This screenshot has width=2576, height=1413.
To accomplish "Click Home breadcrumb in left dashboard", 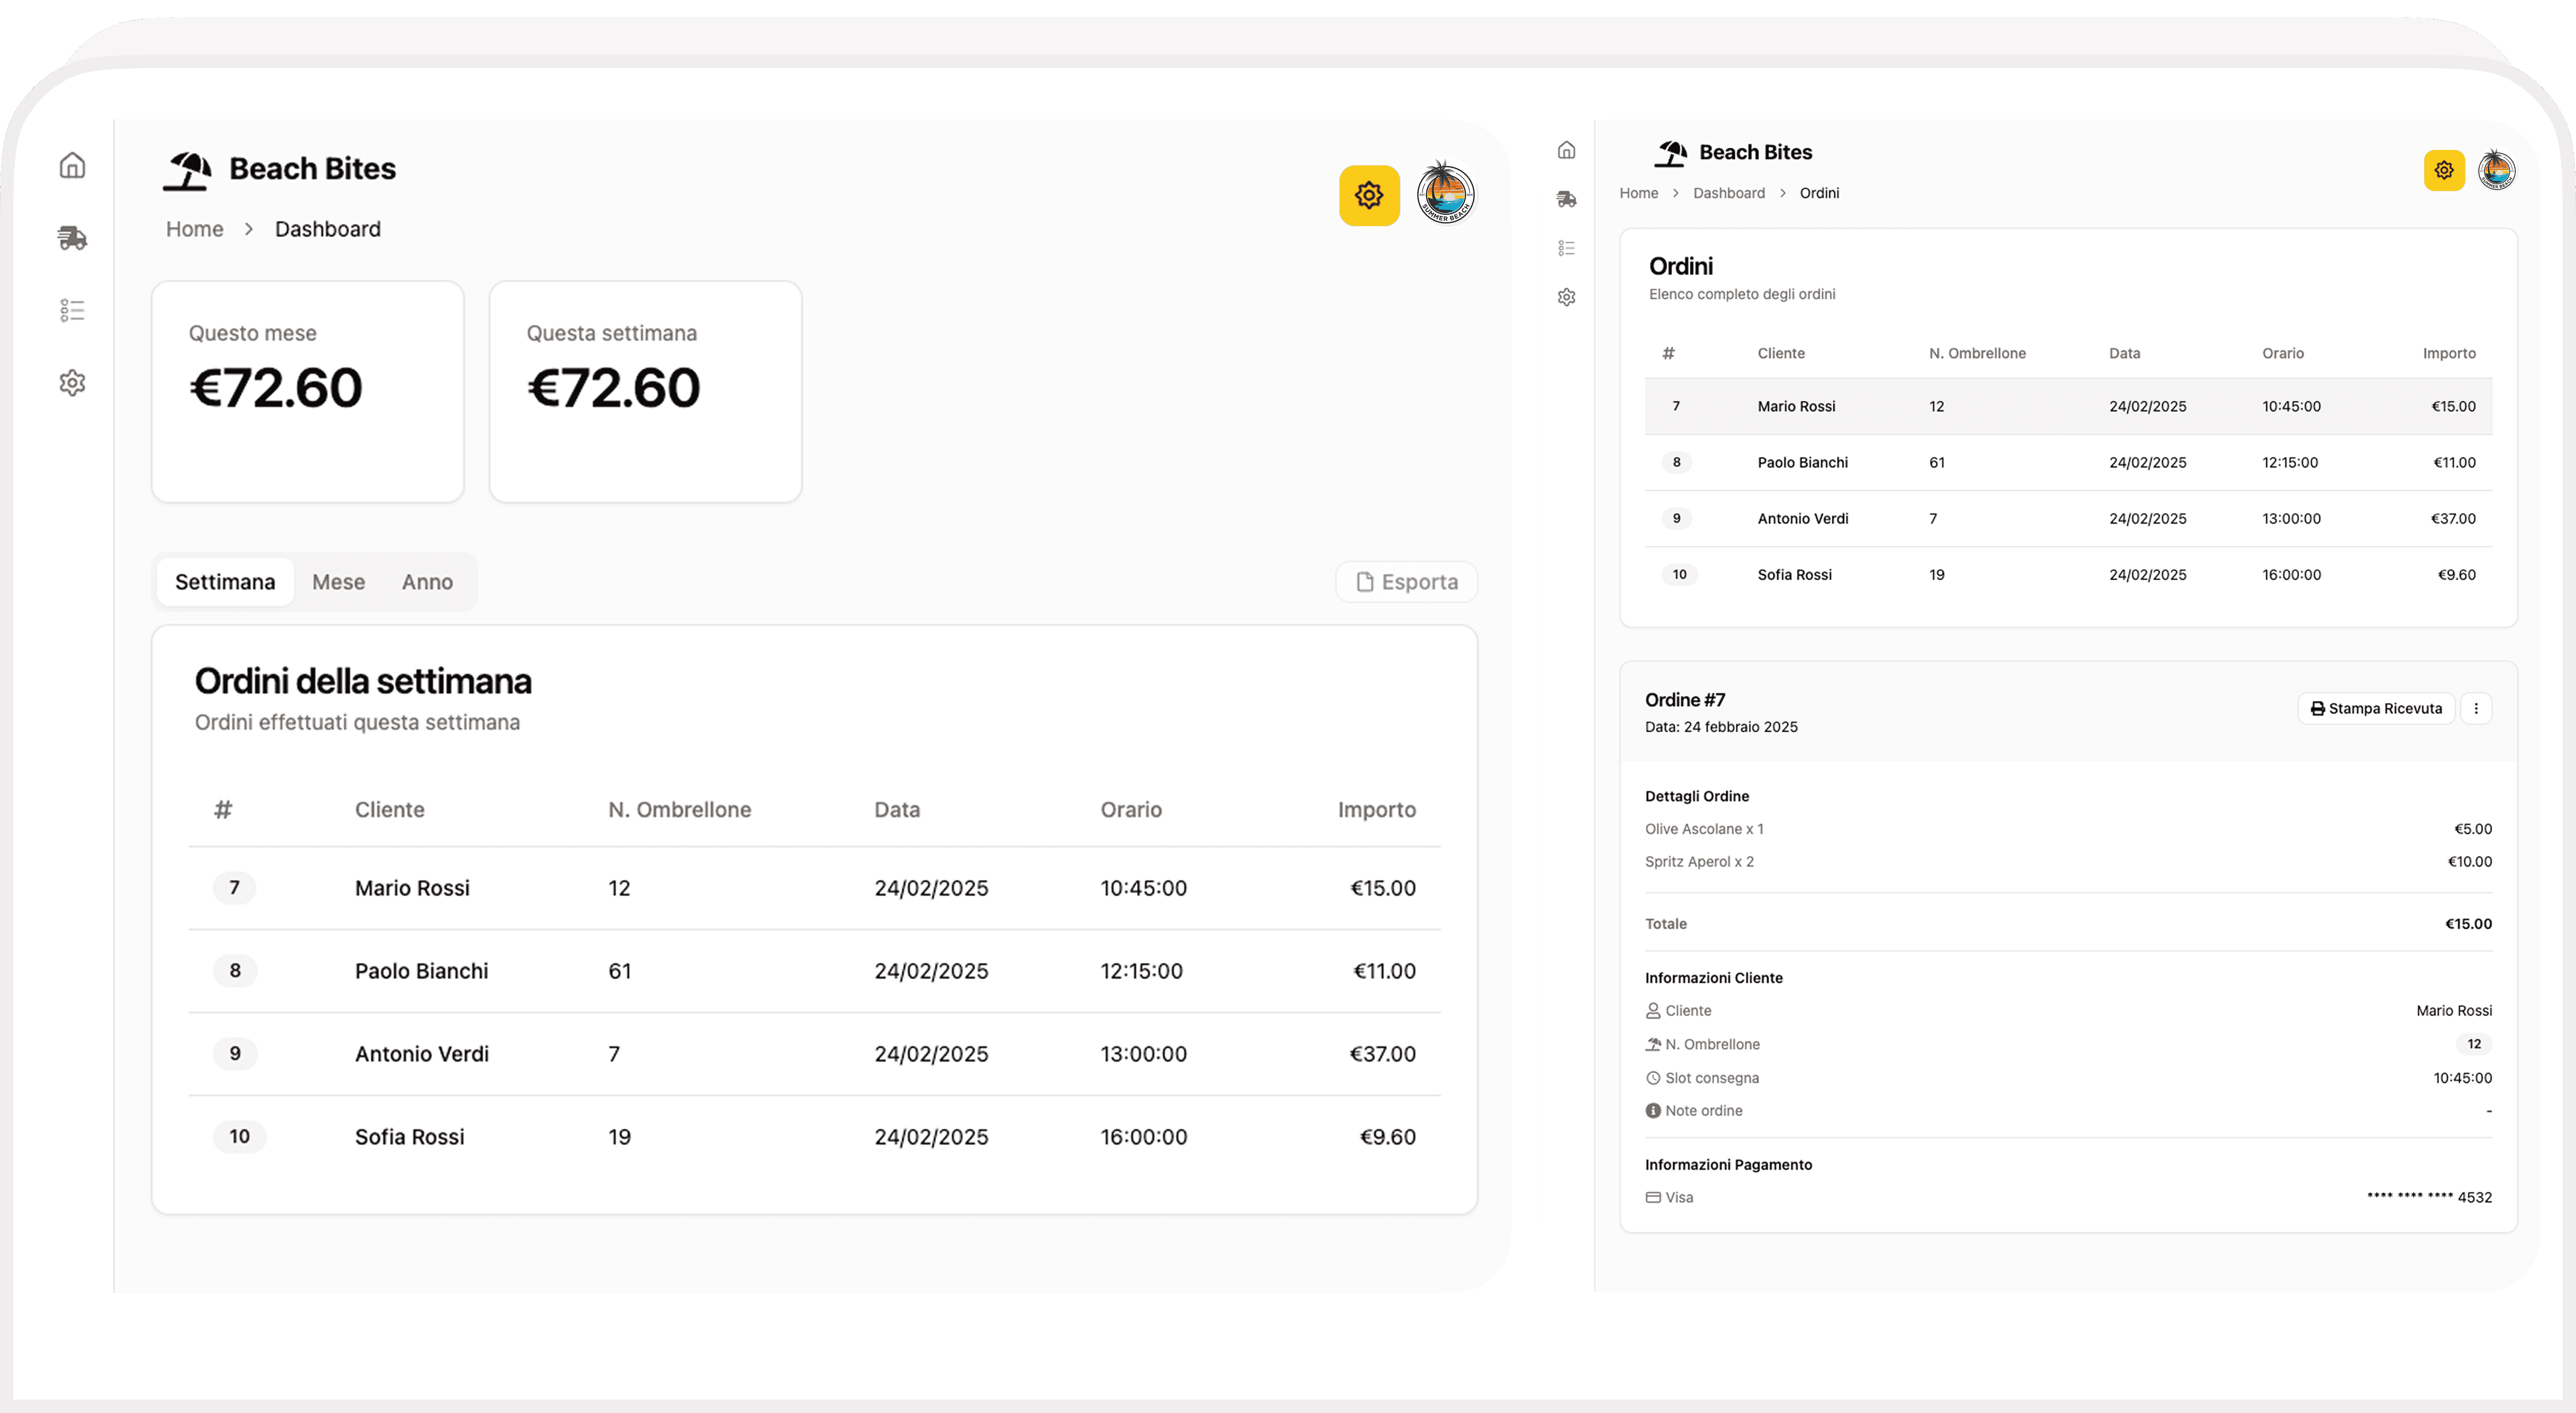I will pyautogui.click(x=194, y=229).
